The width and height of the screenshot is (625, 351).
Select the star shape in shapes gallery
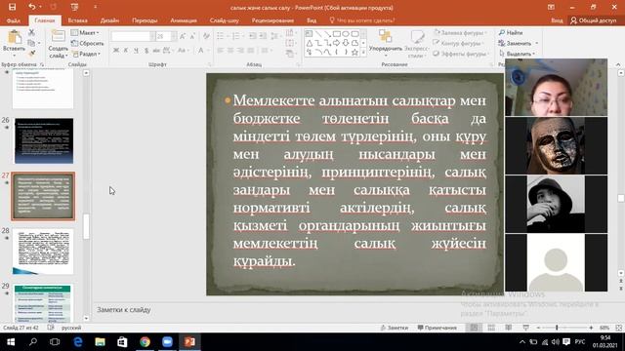[354, 52]
